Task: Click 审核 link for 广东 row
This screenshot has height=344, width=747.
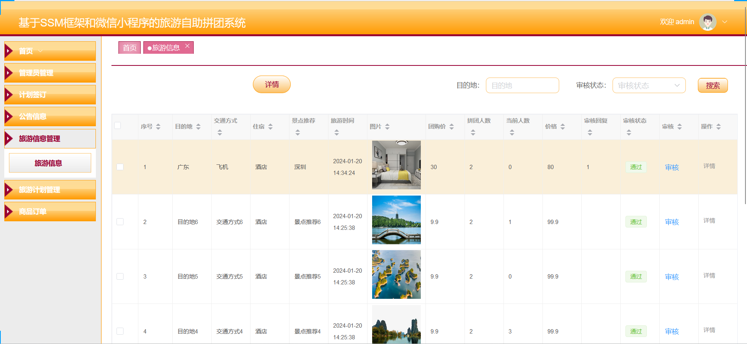Action: pyautogui.click(x=672, y=167)
